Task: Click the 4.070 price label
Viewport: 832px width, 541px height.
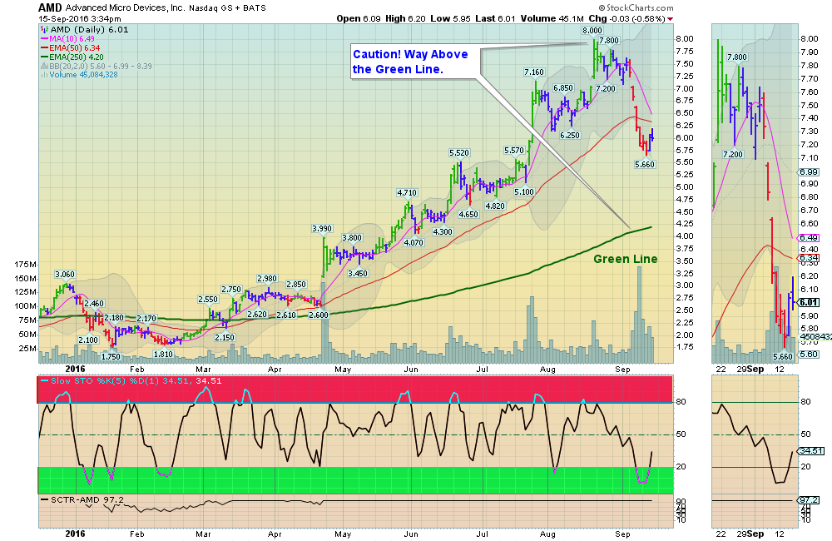Action: pyautogui.click(x=414, y=243)
